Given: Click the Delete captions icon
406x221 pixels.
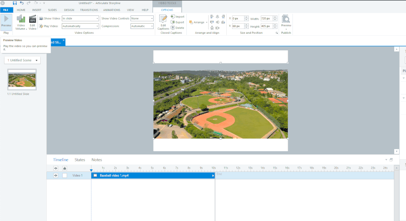Looking at the screenshot, I should click(178, 28).
